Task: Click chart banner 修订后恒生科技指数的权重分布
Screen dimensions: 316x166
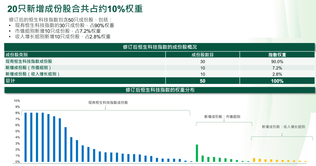Action: (160, 90)
